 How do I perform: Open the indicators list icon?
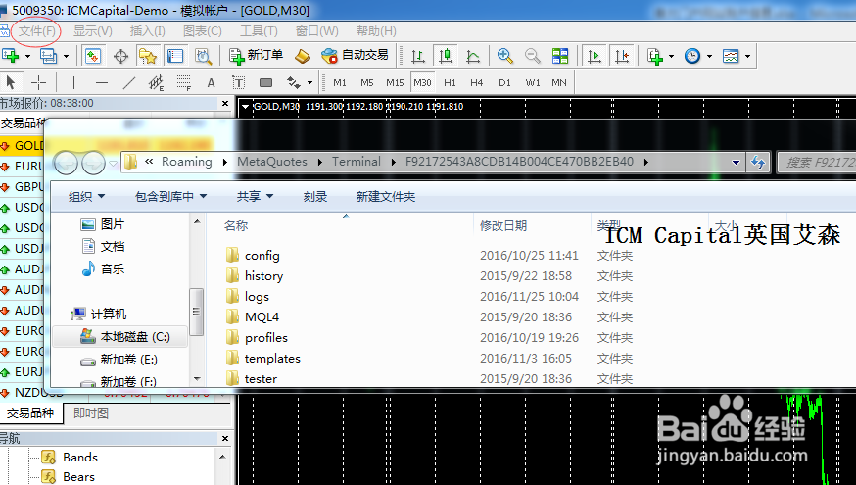(655, 56)
